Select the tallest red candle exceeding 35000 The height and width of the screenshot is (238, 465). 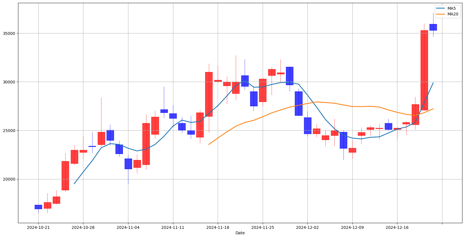424,70
